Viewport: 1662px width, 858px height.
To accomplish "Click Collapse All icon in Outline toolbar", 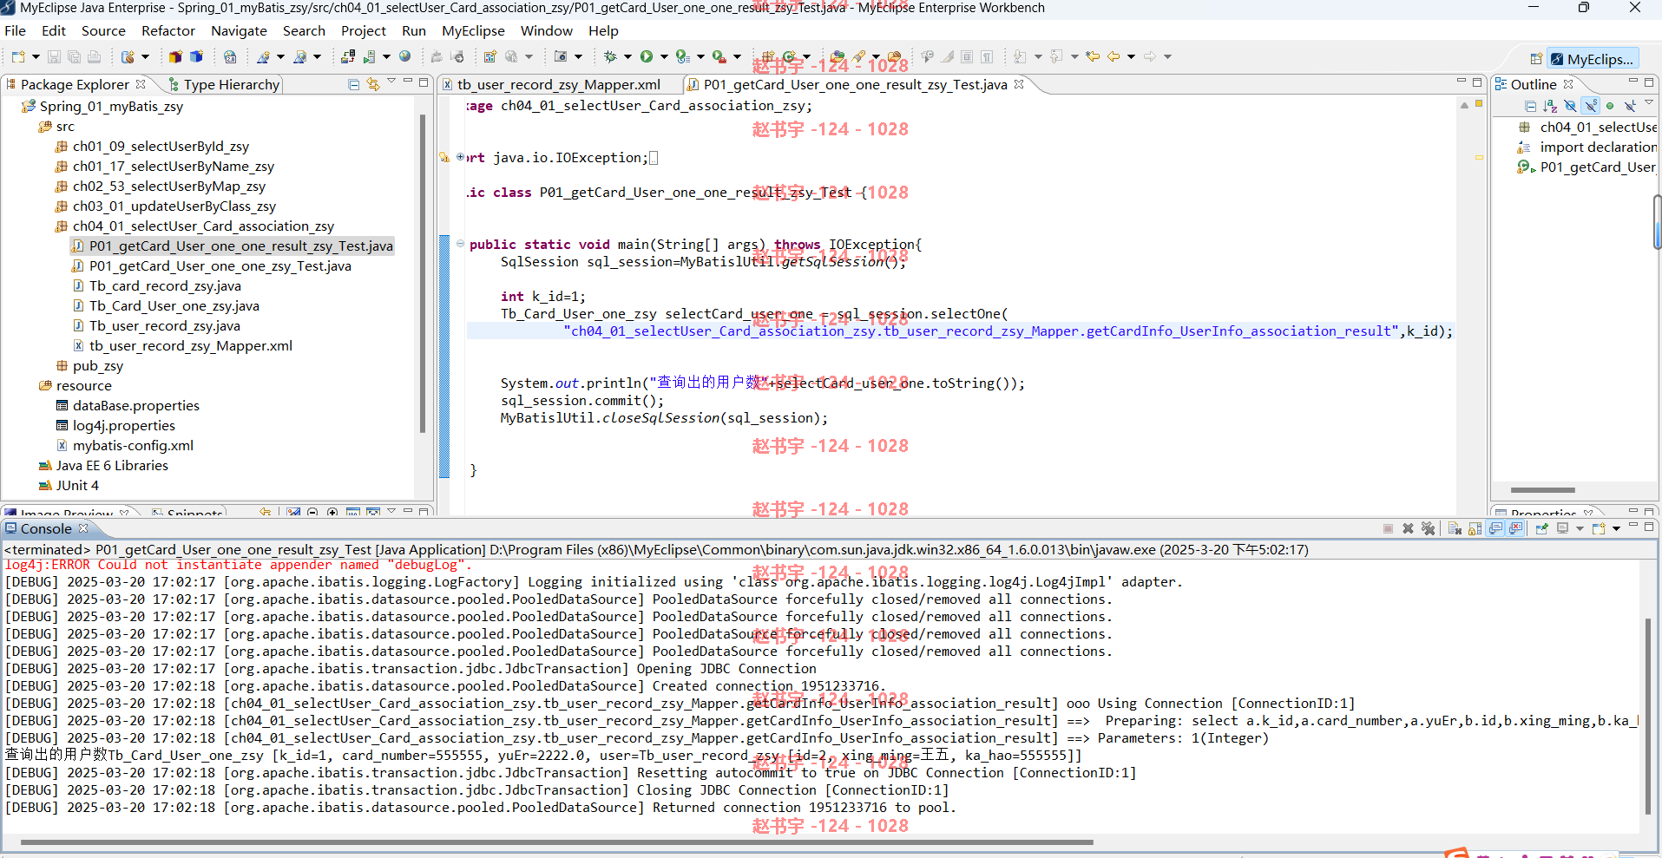I will coord(1530,106).
